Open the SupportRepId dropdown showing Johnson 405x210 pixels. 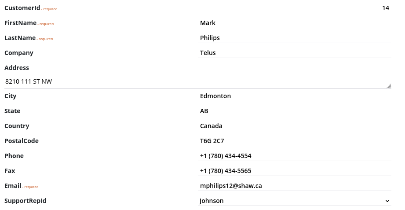click(x=295, y=201)
